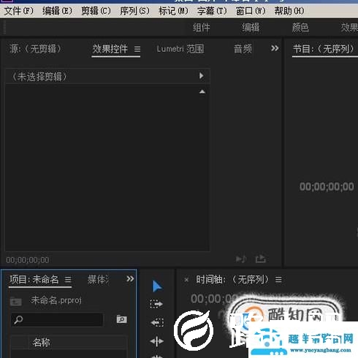Viewport: 358px width, 358px height.
Task: Show hidden project panel tabs via double-arrow
Action: pos(130,278)
